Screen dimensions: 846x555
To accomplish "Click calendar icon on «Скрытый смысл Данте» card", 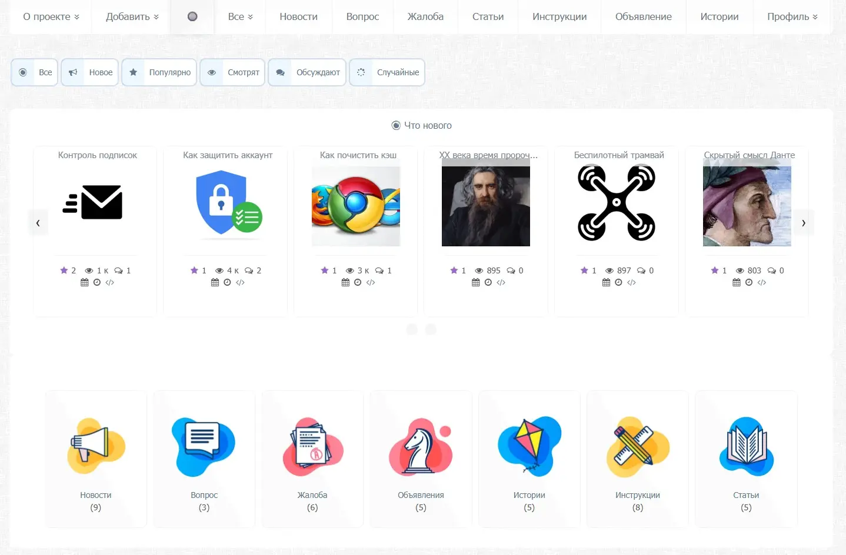I will click(737, 283).
